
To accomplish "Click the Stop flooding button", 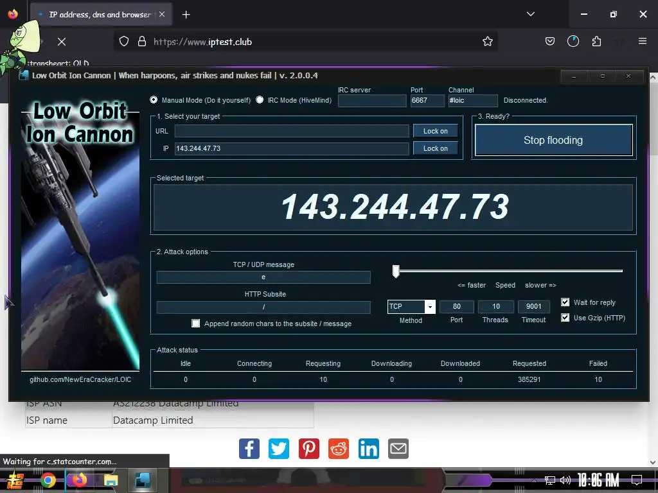I will pos(553,140).
